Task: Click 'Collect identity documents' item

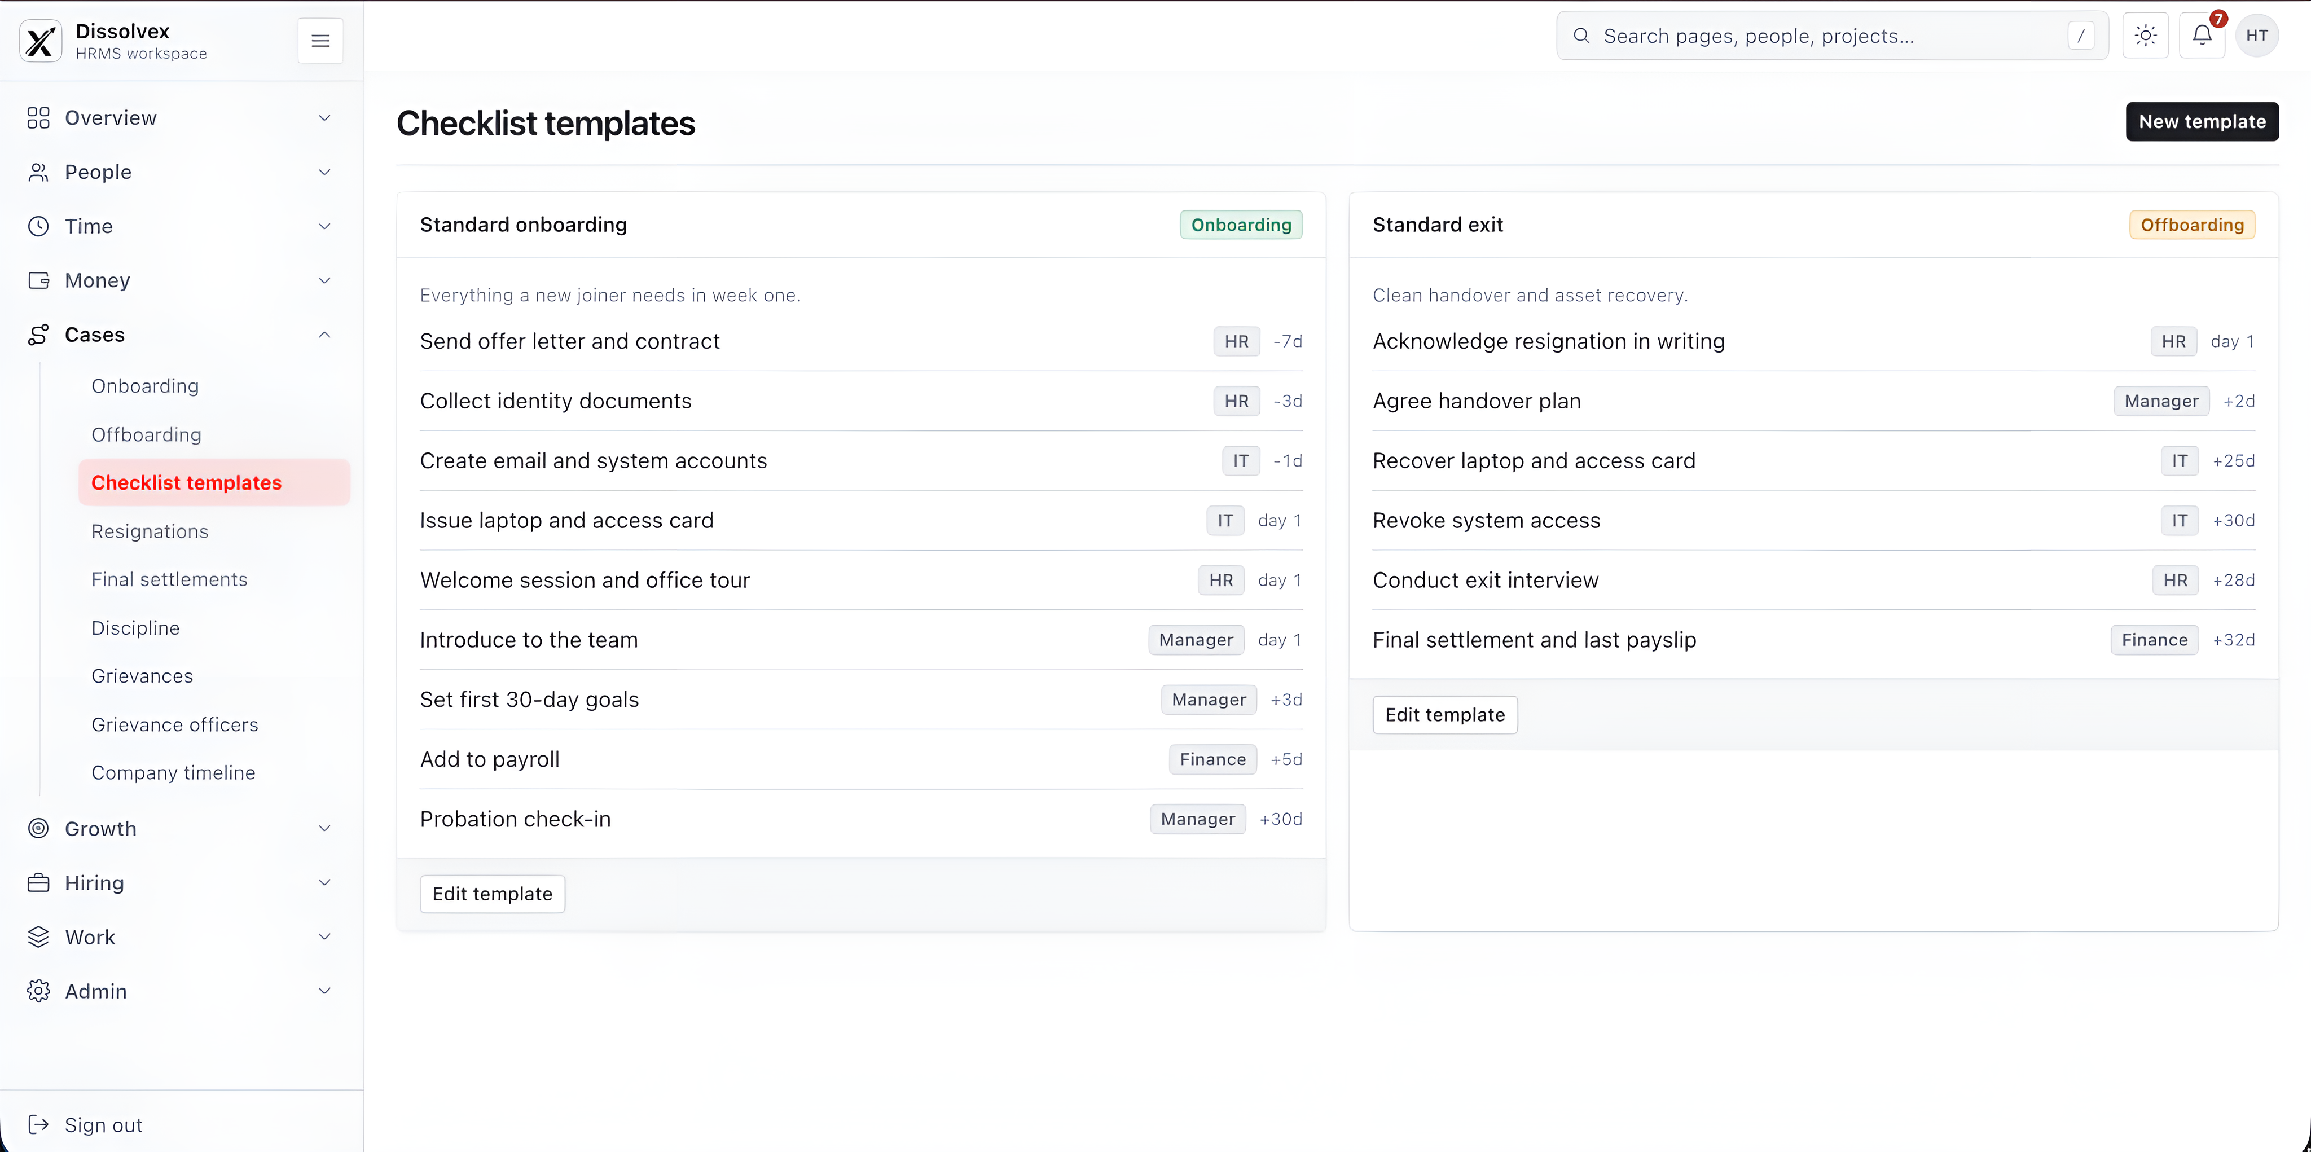Action: [861, 401]
